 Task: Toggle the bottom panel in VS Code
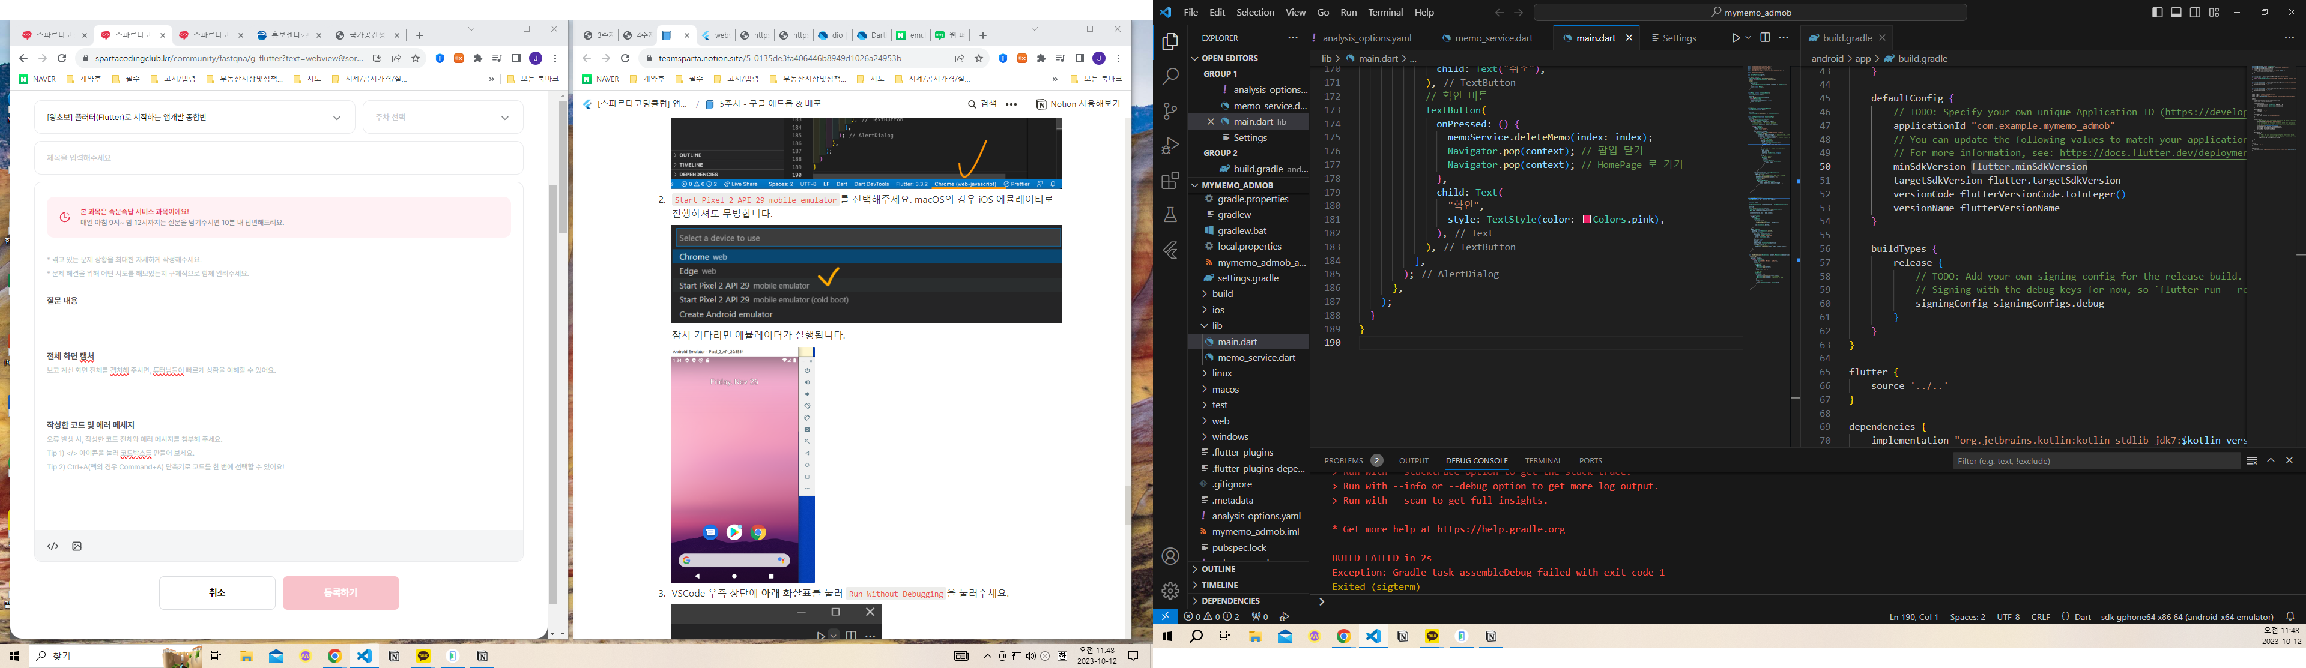(2176, 13)
